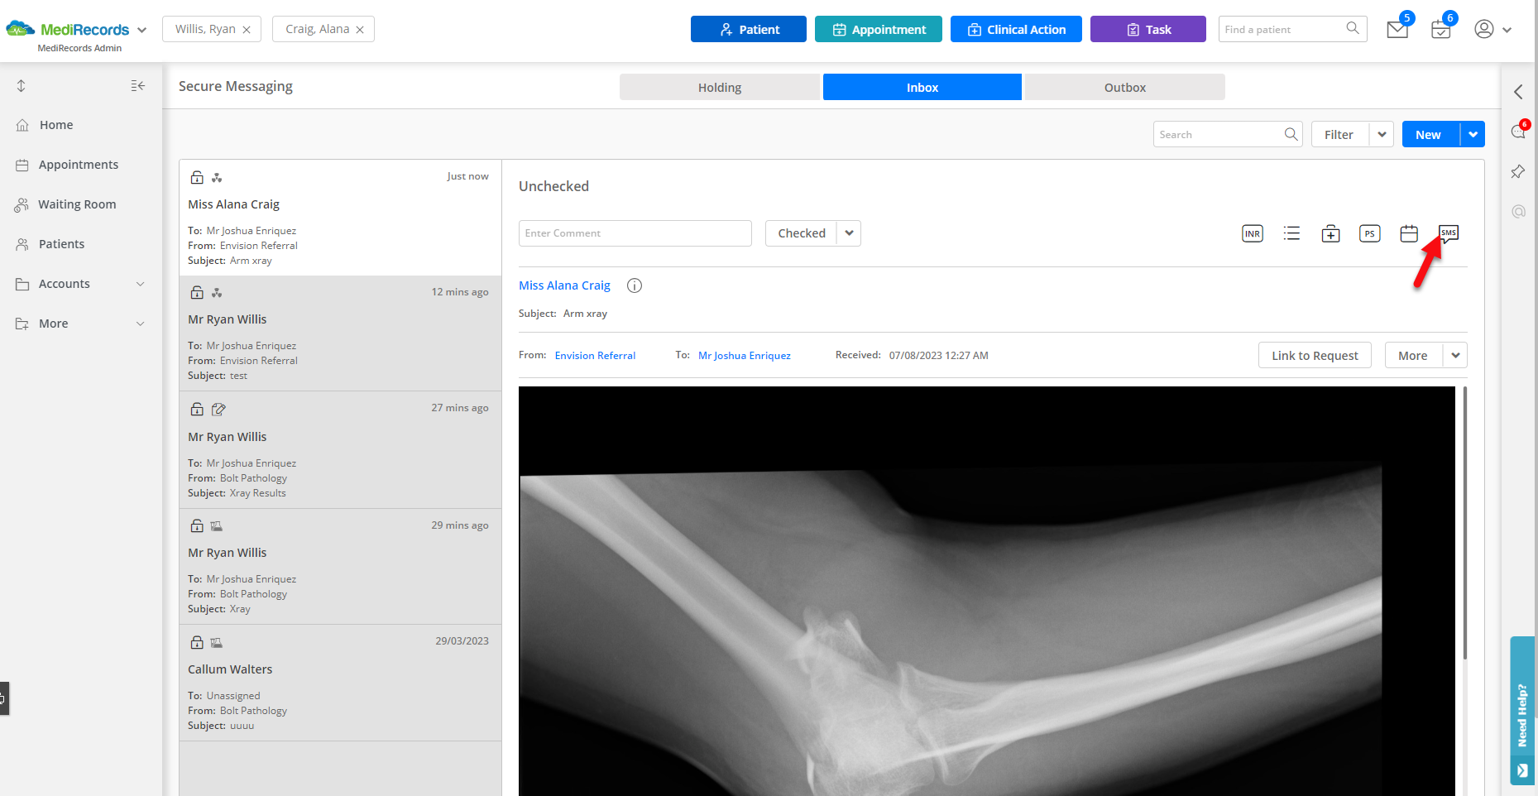Click the Link to Request button
The width and height of the screenshot is (1538, 796).
1315,355
